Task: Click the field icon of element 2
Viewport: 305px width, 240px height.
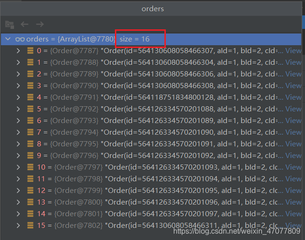Action: click(x=30, y=74)
